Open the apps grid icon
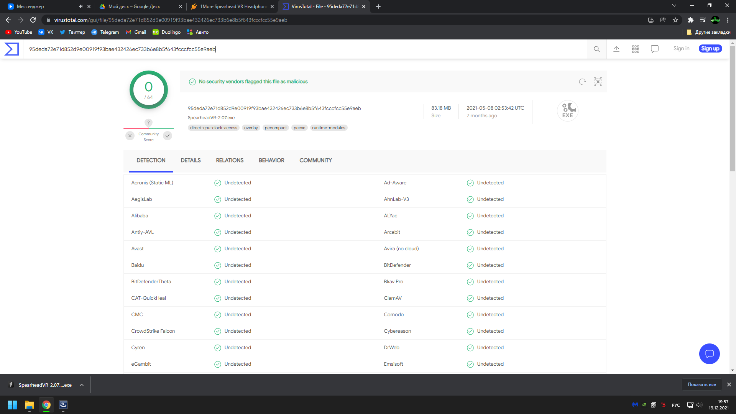 [636, 49]
